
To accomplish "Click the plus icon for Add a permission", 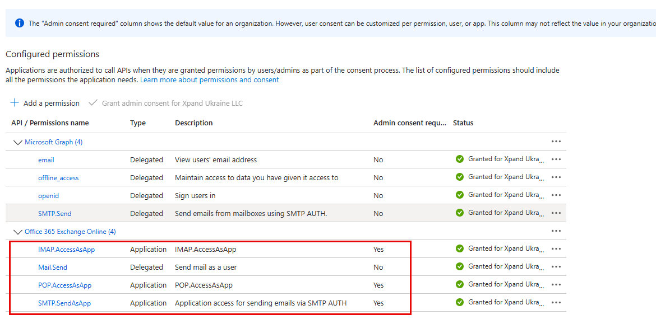I will click(15, 103).
